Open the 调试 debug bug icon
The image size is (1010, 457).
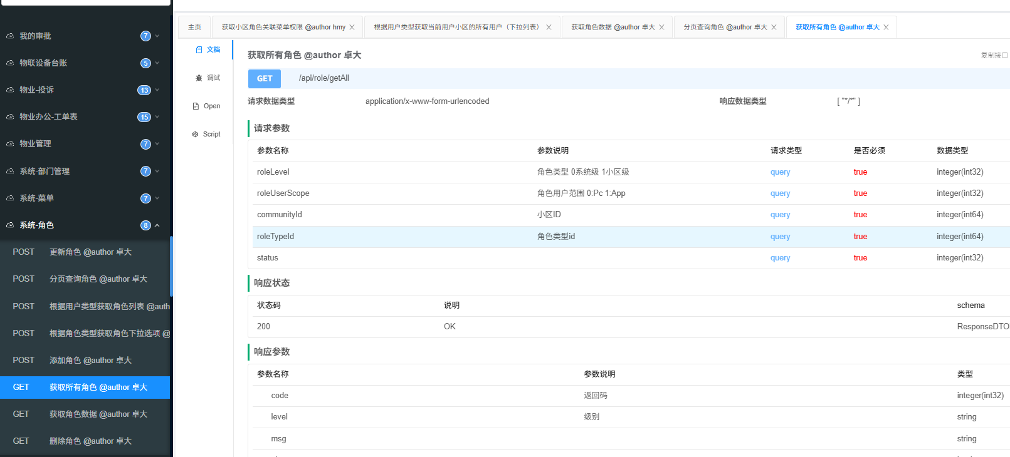(x=199, y=78)
